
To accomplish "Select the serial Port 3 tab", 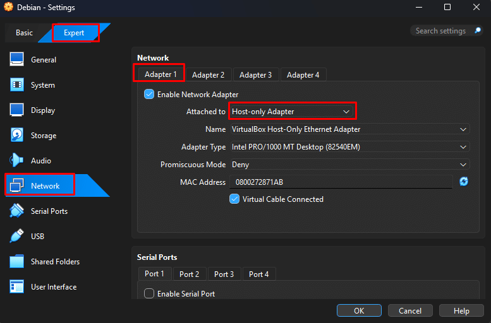I will tap(224, 274).
